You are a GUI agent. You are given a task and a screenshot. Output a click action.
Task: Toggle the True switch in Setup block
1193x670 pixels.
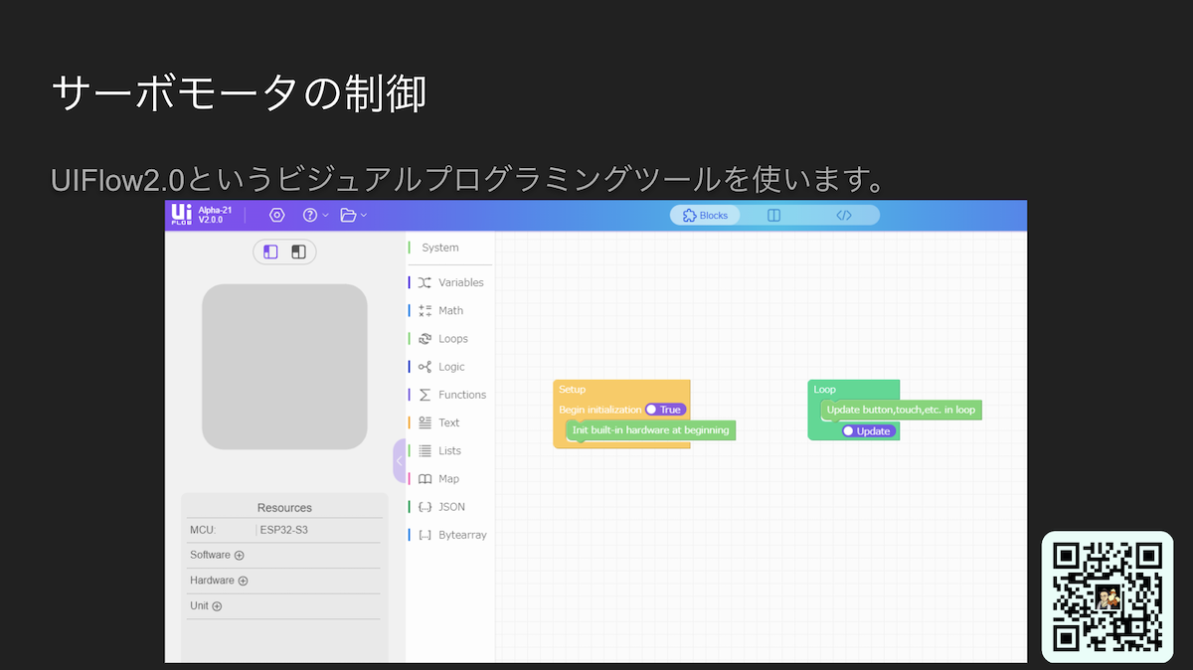coord(665,410)
